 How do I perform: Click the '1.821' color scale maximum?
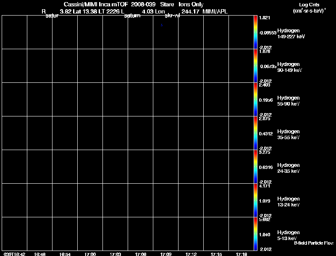(x=265, y=18)
